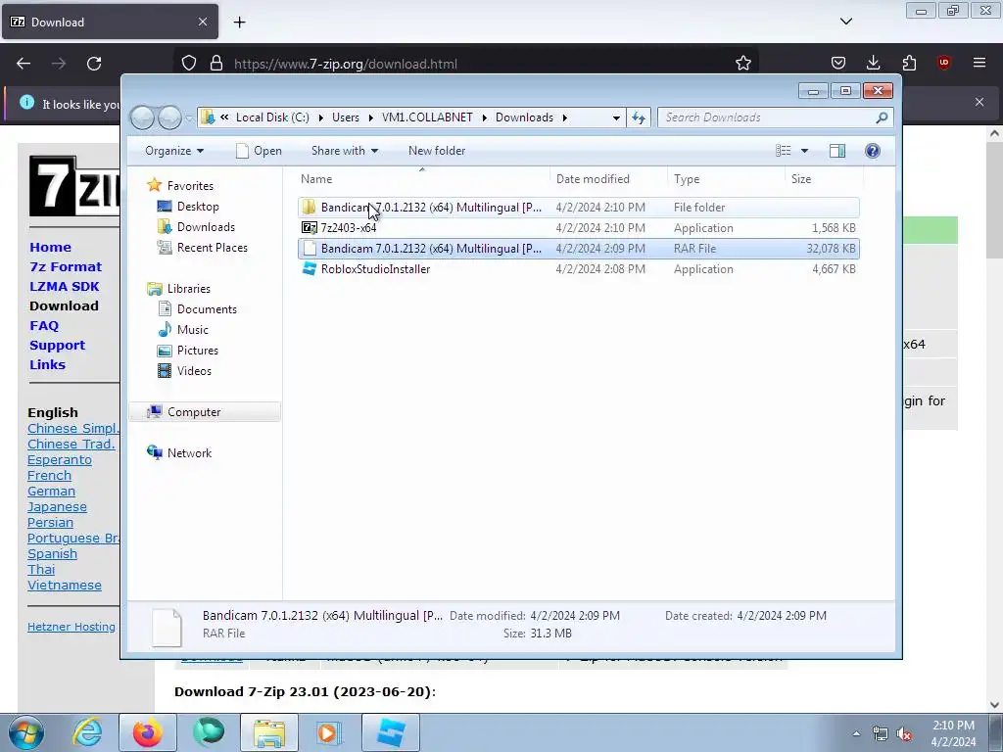Screen dimensions: 1003x752
Task: Open Firefox Pocket icon
Action: pyautogui.click(x=838, y=63)
